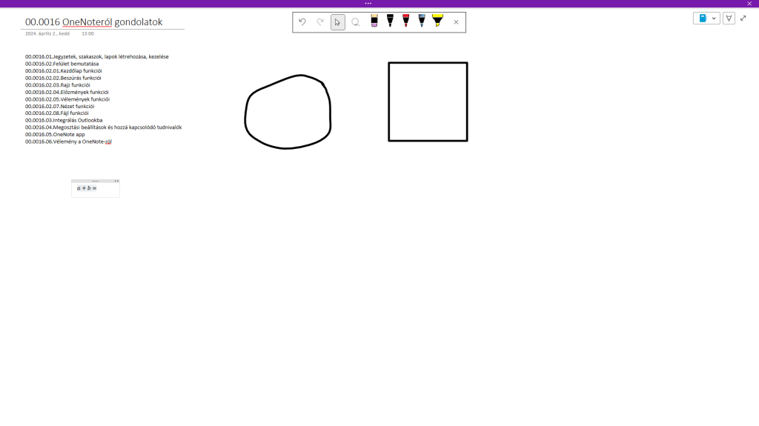The height and width of the screenshot is (426, 759).
Task: Click the date '2024. április 2., kedd'
Action: 47,33
